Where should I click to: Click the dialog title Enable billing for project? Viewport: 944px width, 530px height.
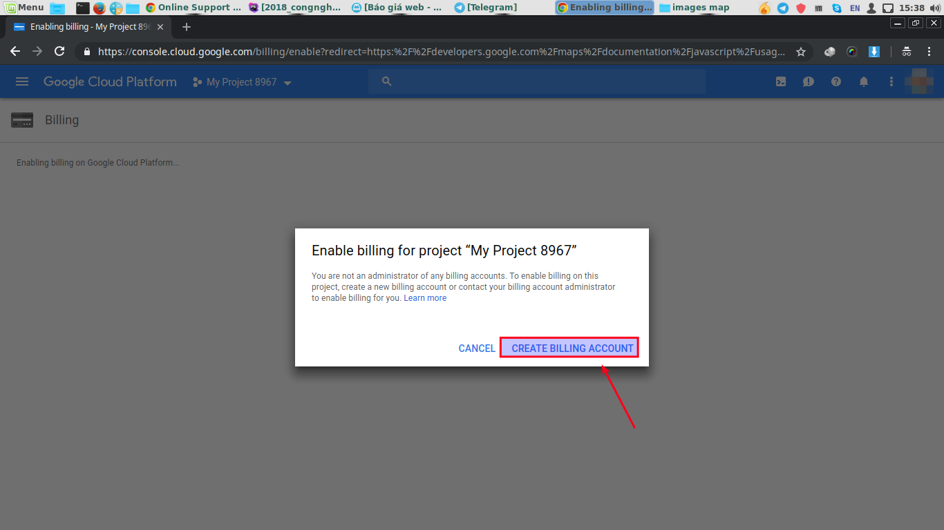pyautogui.click(x=444, y=250)
